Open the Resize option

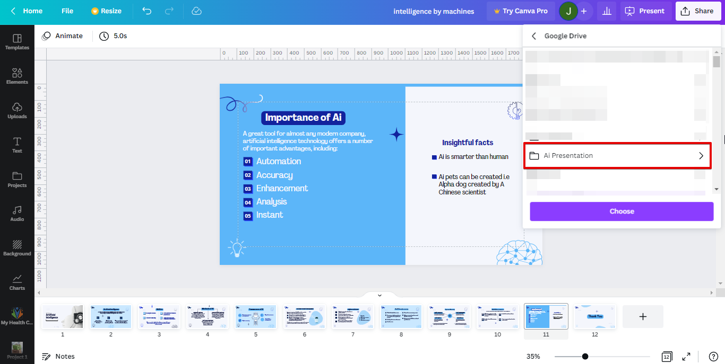coord(106,11)
